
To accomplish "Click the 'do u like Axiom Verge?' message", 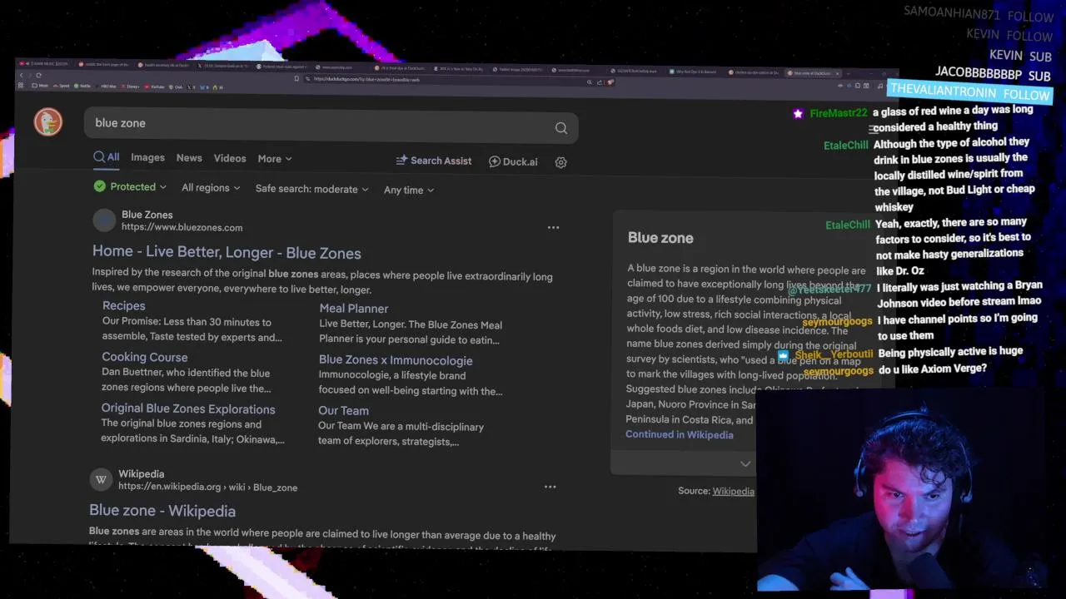I will pos(933,369).
